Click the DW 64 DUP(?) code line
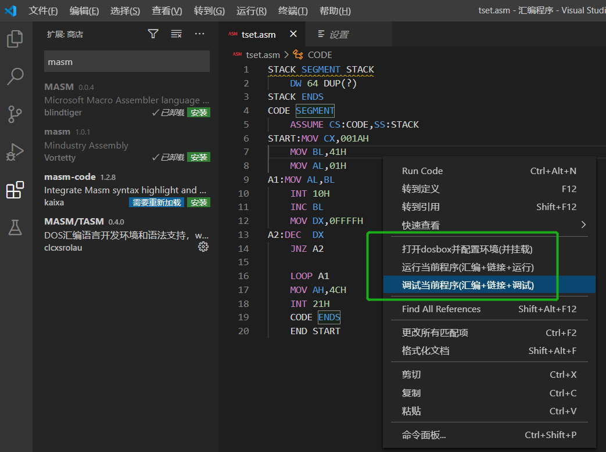606x452 pixels. tap(324, 83)
